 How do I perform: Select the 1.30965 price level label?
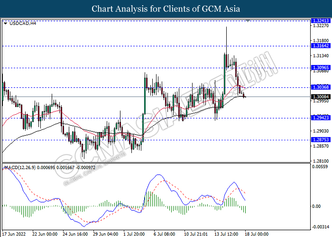click(x=321, y=67)
